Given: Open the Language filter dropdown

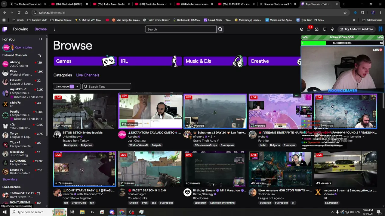Looking at the screenshot, I should (x=67, y=86).
